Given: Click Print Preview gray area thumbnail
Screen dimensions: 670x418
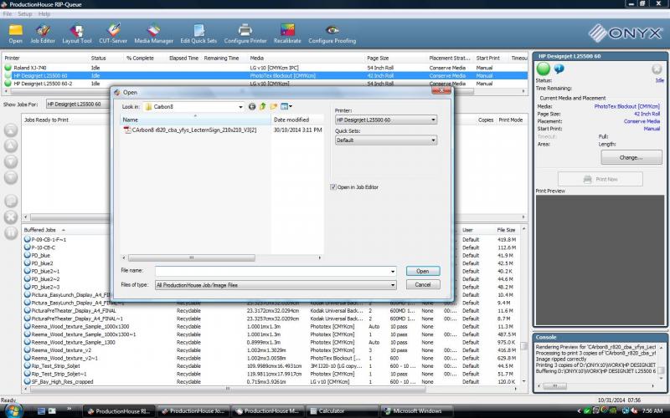Looking at the screenshot, I should point(600,260).
